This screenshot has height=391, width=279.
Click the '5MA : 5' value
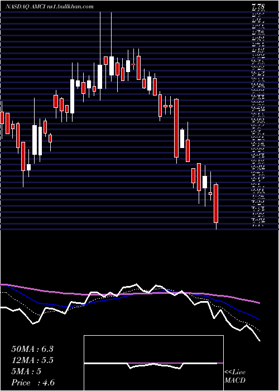26,371
